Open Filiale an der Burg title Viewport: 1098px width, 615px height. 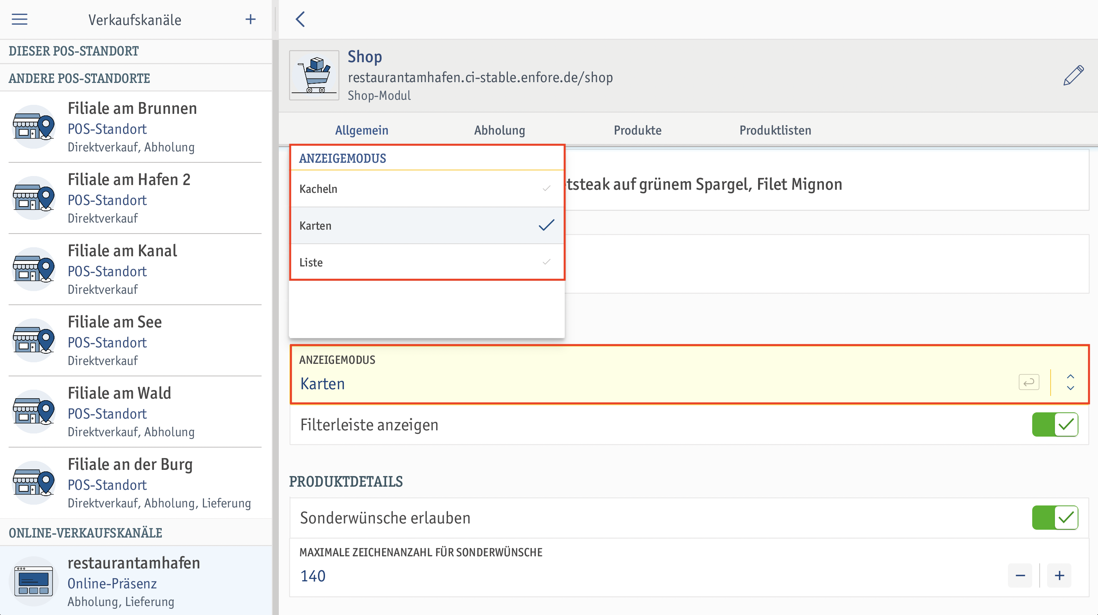point(130,464)
